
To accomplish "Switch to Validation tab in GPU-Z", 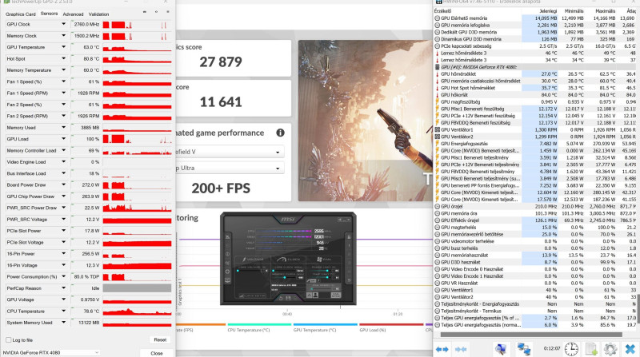I will pyautogui.click(x=98, y=14).
